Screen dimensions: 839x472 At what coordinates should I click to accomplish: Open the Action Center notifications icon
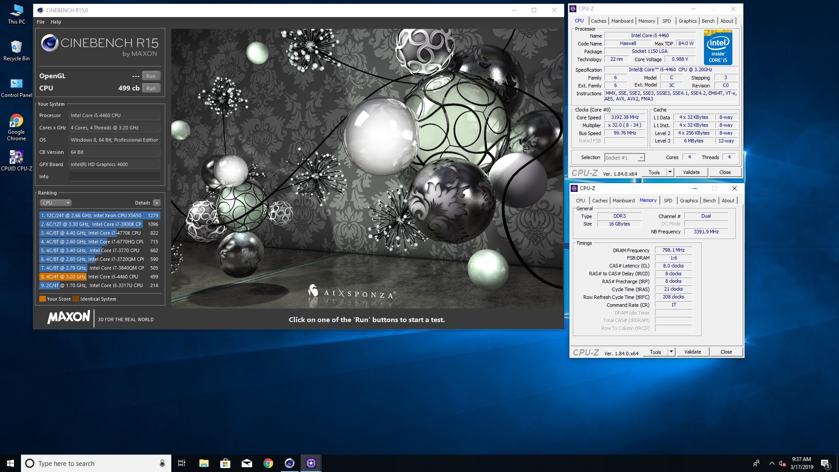[x=825, y=463]
